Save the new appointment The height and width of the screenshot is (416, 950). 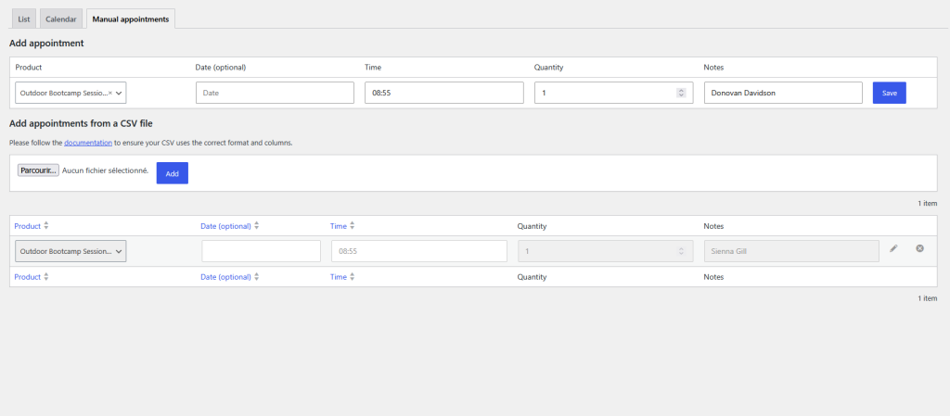(x=890, y=94)
